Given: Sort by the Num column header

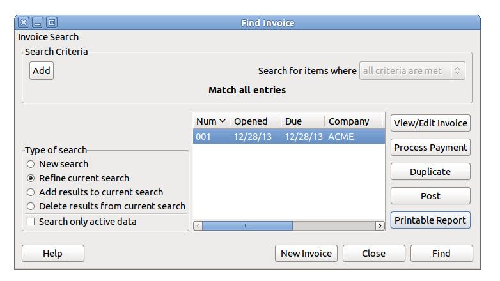Looking at the screenshot, I should (210, 121).
